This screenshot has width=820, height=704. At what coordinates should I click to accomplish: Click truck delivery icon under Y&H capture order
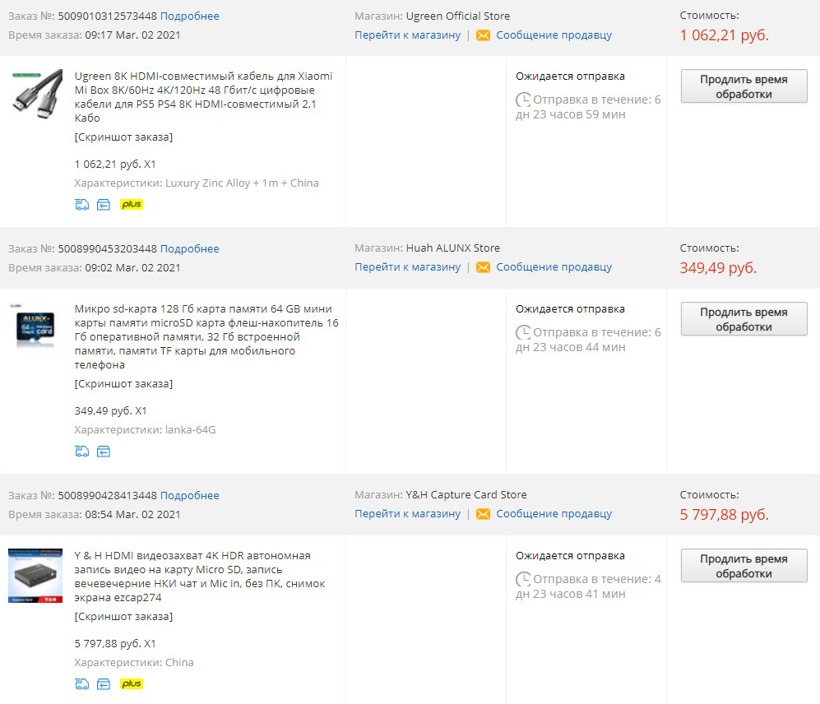coord(81,684)
